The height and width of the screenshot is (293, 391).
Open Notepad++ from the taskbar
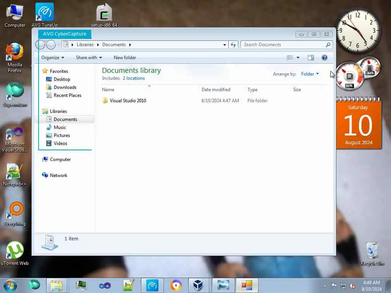129,285
